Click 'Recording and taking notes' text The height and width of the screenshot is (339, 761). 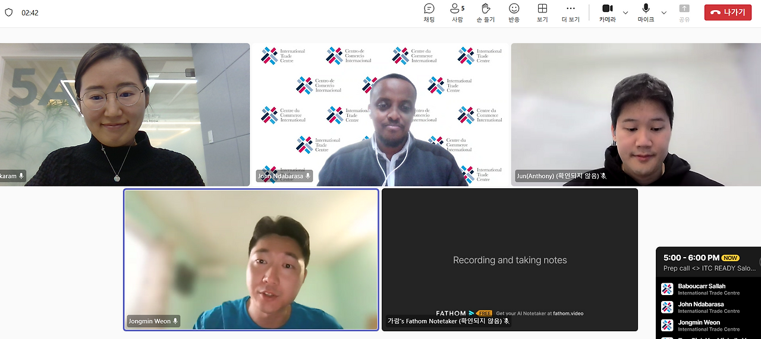click(x=510, y=260)
